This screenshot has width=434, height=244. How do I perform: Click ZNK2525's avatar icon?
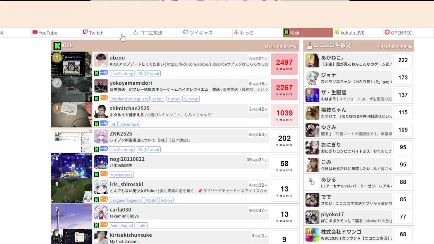click(x=101, y=137)
